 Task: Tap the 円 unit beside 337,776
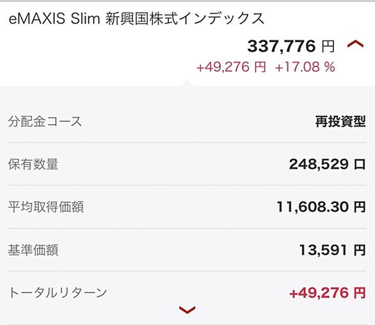pos(328,47)
